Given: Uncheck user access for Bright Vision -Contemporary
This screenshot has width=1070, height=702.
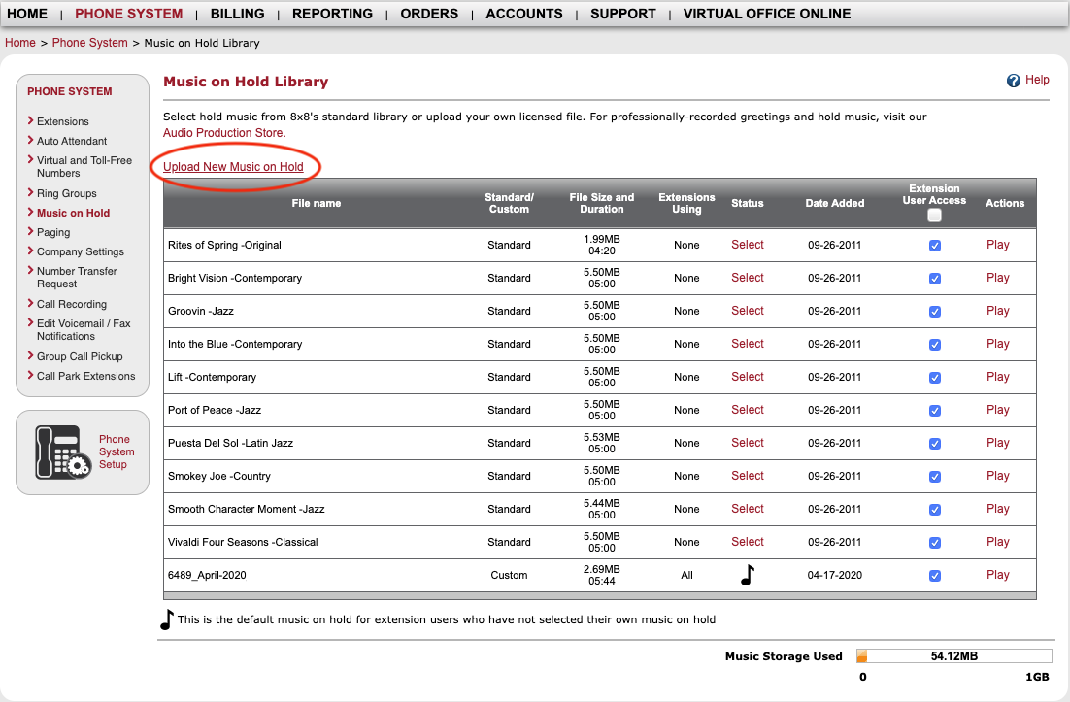Looking at the screenshot, I should point(935,279).
